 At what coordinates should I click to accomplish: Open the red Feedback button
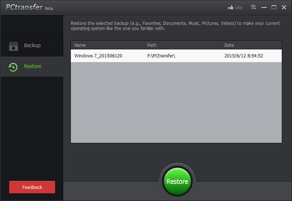(x=32, y=187)
